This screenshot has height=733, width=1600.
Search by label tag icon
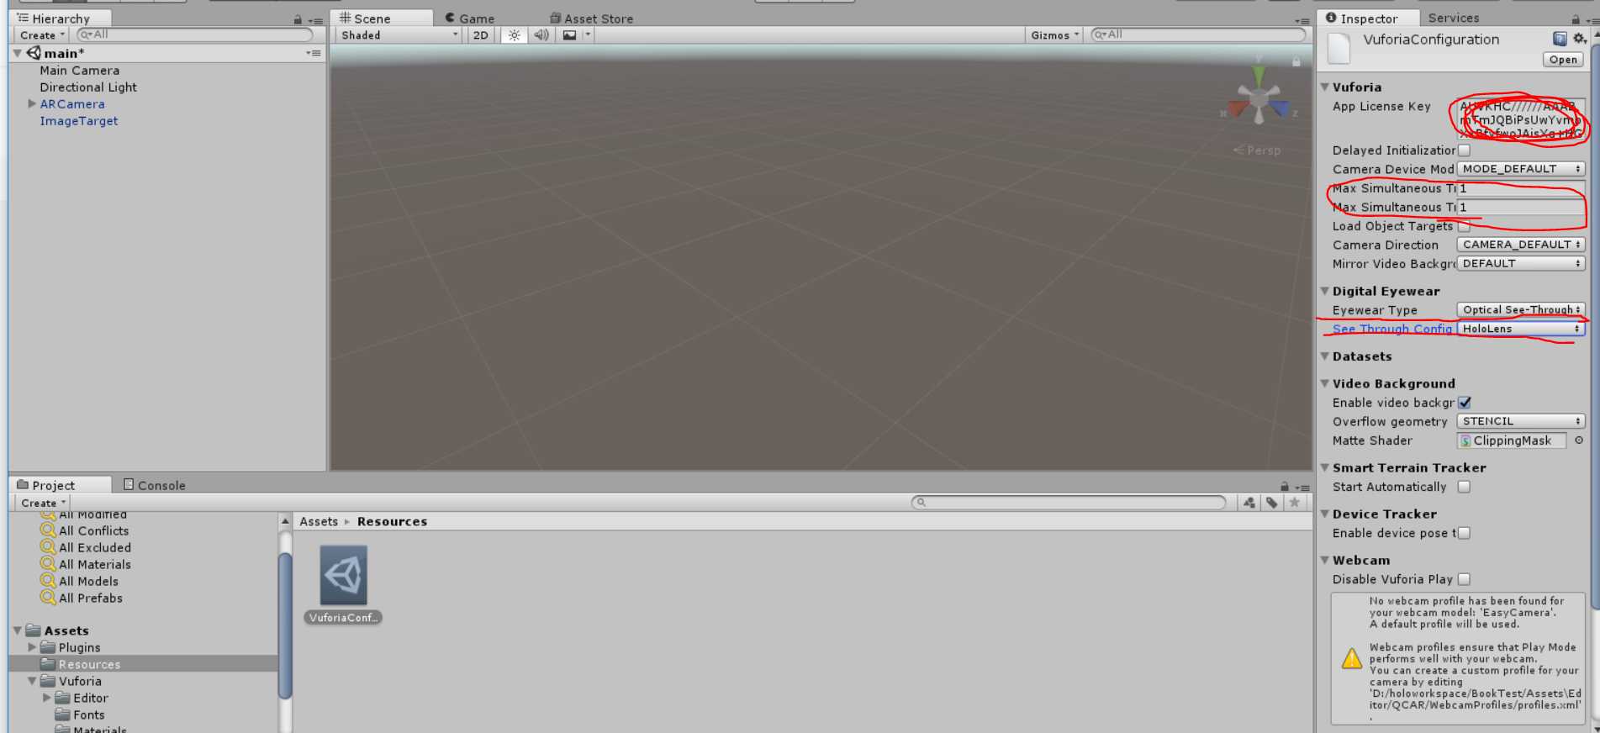tap(1272, 503)
